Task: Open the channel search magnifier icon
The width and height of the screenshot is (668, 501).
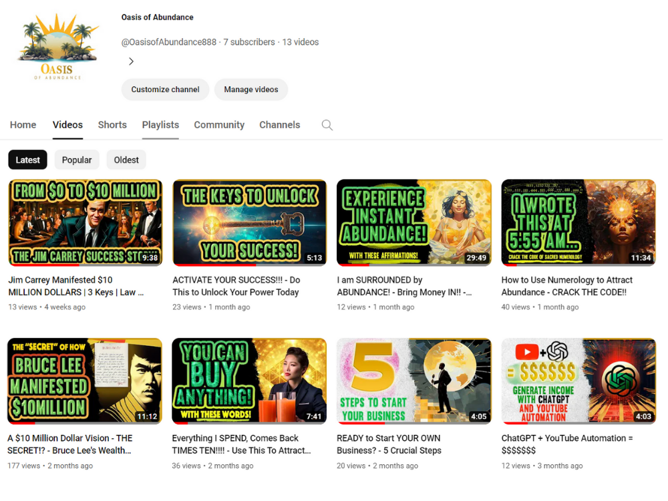Action: [327, 125]
